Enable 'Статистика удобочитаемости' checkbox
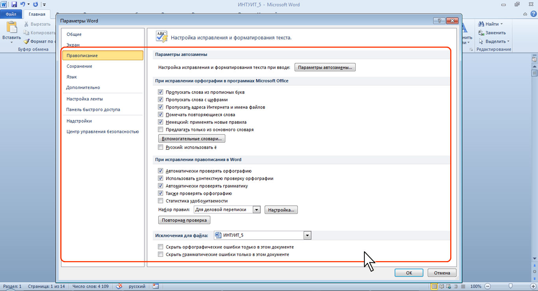Screen dimensions: 538x291 (160, 201)
